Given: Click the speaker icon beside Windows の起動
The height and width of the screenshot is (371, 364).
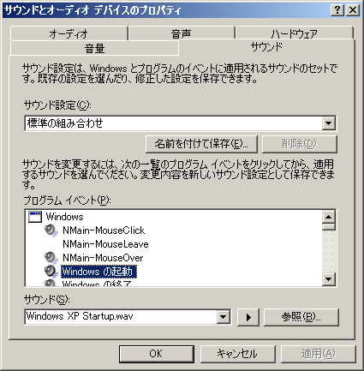Looking at the screenshot, I should (x=51, y=271).
